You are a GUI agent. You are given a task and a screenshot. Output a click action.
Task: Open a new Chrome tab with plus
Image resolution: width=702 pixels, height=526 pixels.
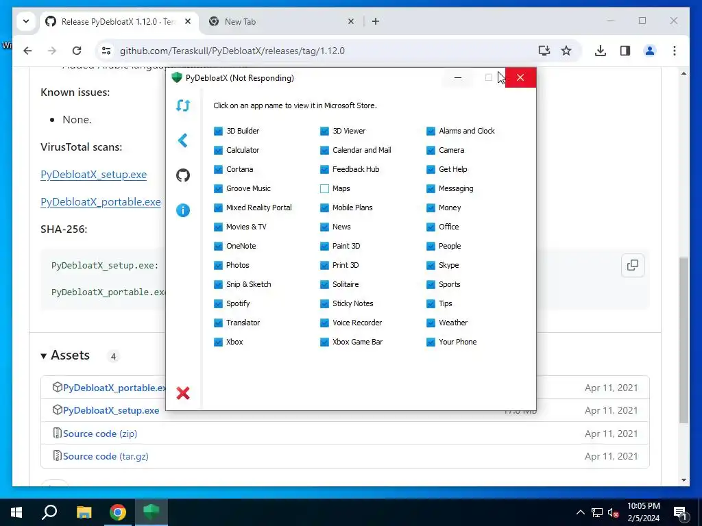tap(376, 21)
